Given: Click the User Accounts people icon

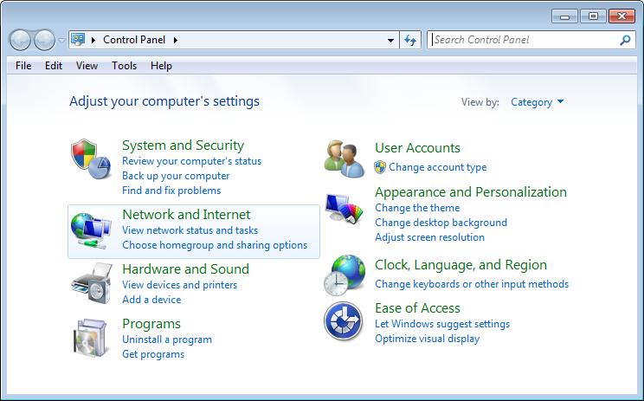Looking at the screenshot, I should [344, 158].
